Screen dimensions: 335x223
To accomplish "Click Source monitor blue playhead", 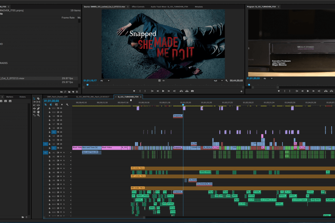I will [87, 85].
